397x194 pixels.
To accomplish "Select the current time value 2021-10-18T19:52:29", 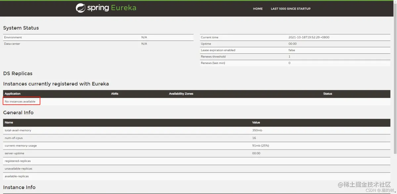I will tap(309, 37).
